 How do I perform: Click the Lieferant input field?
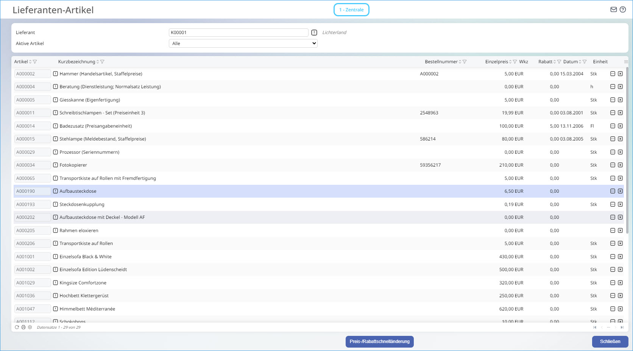(238, 33)
